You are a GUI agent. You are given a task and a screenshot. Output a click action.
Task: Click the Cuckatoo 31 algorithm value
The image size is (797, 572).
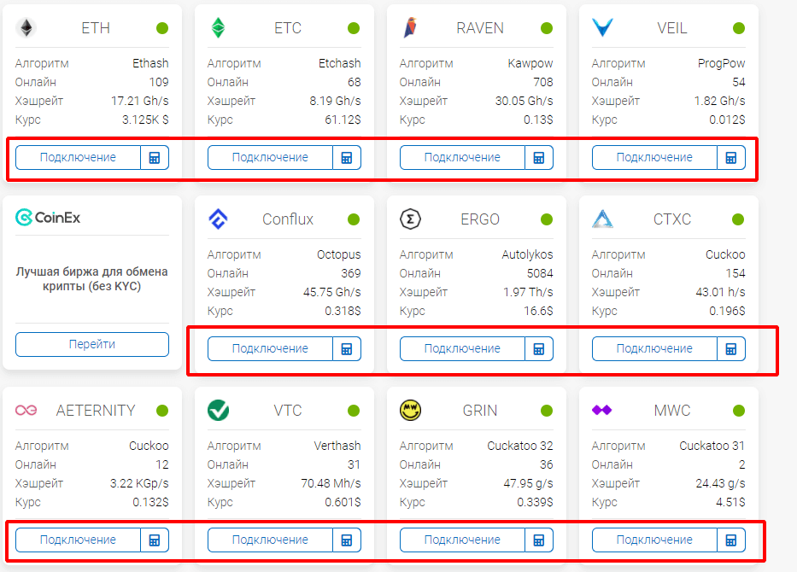point(712,446)
